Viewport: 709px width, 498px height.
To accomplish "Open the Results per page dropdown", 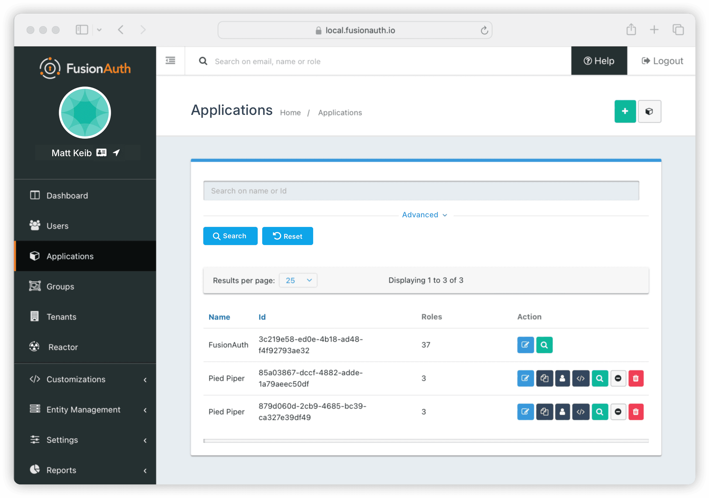I will [298, 280].
